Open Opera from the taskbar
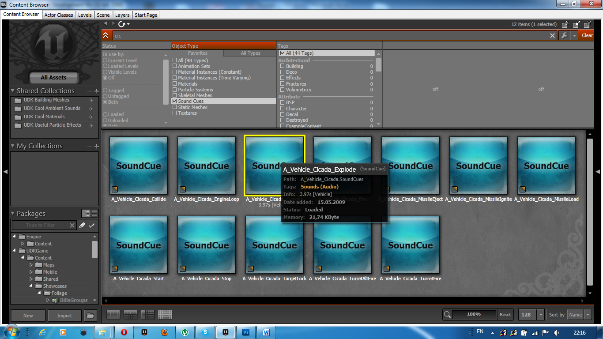This screenshot has height=339, width=603. [x=124, y=332]
